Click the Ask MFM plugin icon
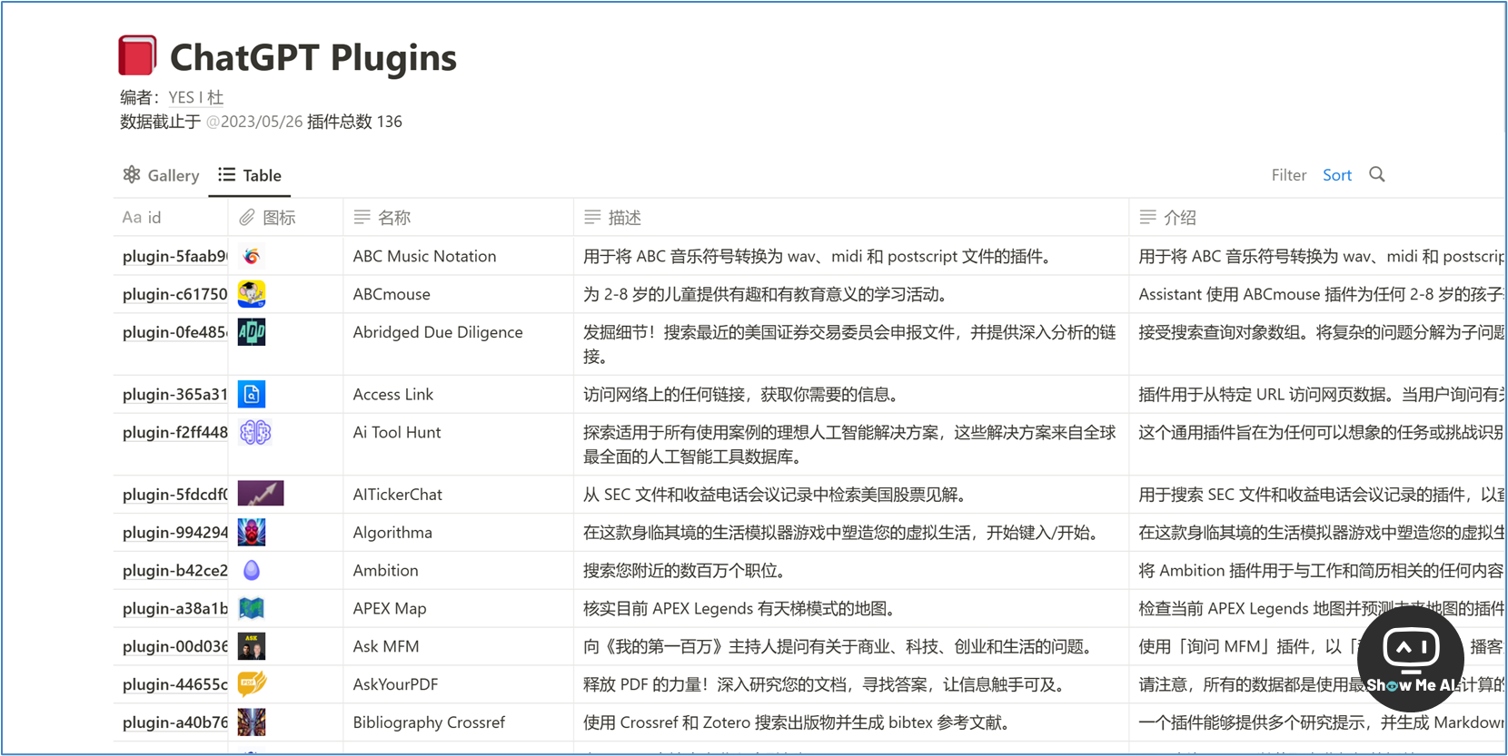The width and height of the screenshot is (1508, 756). pos(252,646)
